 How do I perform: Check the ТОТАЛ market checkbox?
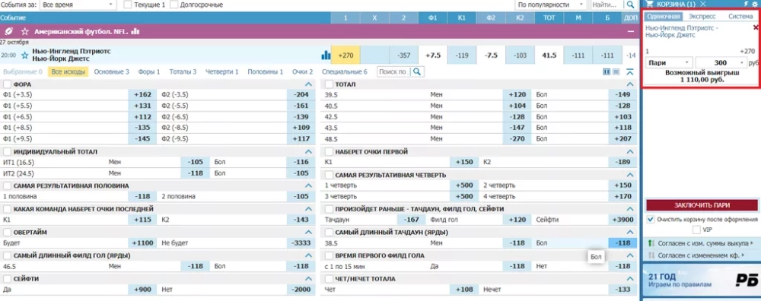[329, 84]
